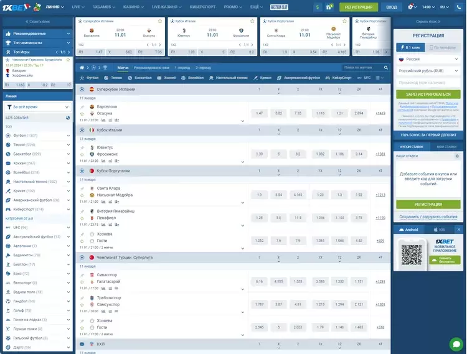This screenshot has height=354, width=467.
Task: Select the По телефону registration option
Action: (x=443, y=47)
